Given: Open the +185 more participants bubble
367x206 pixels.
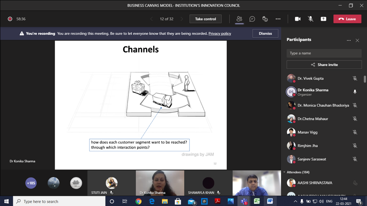Looking at the screenshot, I should (x=31, y=183).
